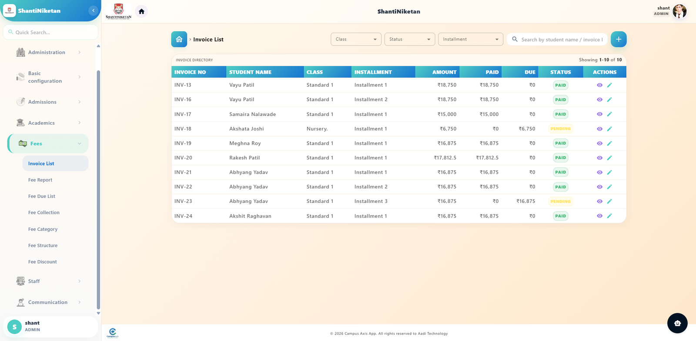The image size is (696, 341).
Task: Select Invoice List in sidebar
Action: 55,163
